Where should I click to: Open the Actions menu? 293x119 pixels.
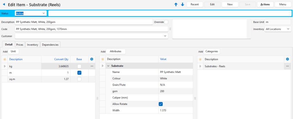pos(265,5)
